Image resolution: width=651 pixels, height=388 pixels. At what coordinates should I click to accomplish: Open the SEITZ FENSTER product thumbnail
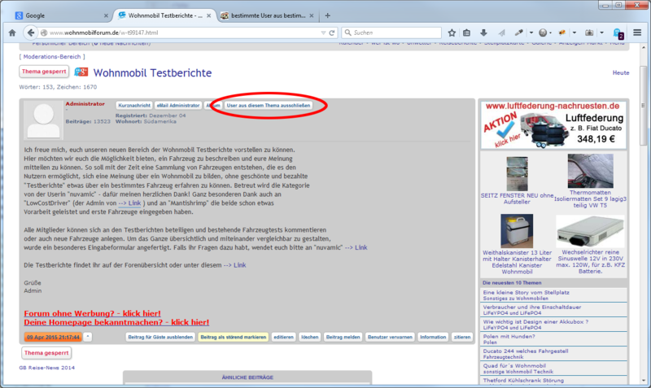pyautogui.click(x=517, y=173)
